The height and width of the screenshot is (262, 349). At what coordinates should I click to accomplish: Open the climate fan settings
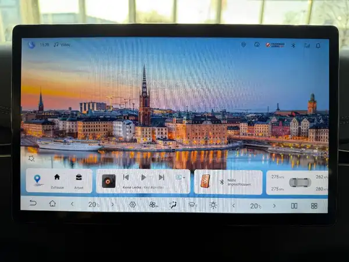click(x=153, y=205)
